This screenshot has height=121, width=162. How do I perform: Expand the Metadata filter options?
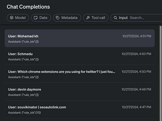point(67,18)
